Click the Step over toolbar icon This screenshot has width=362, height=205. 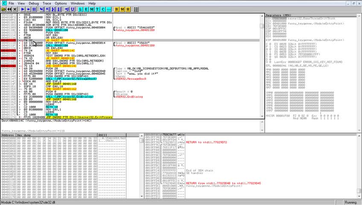(x=48, y=9)
